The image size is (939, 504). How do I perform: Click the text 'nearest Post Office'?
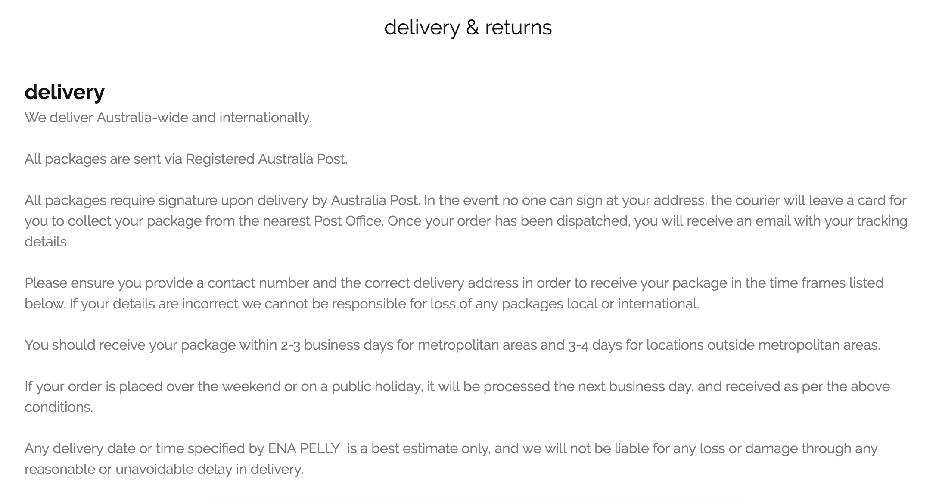coord(323,221)
